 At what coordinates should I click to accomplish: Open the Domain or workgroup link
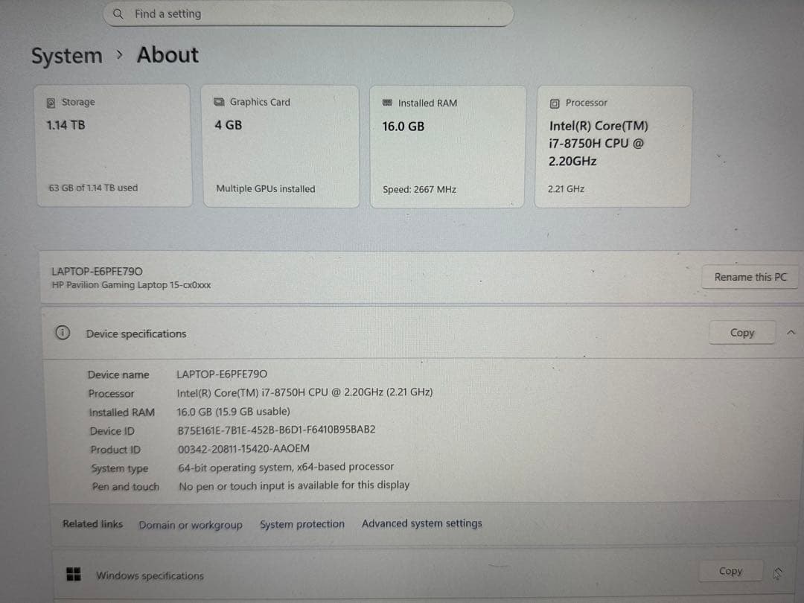pos(191,524)
